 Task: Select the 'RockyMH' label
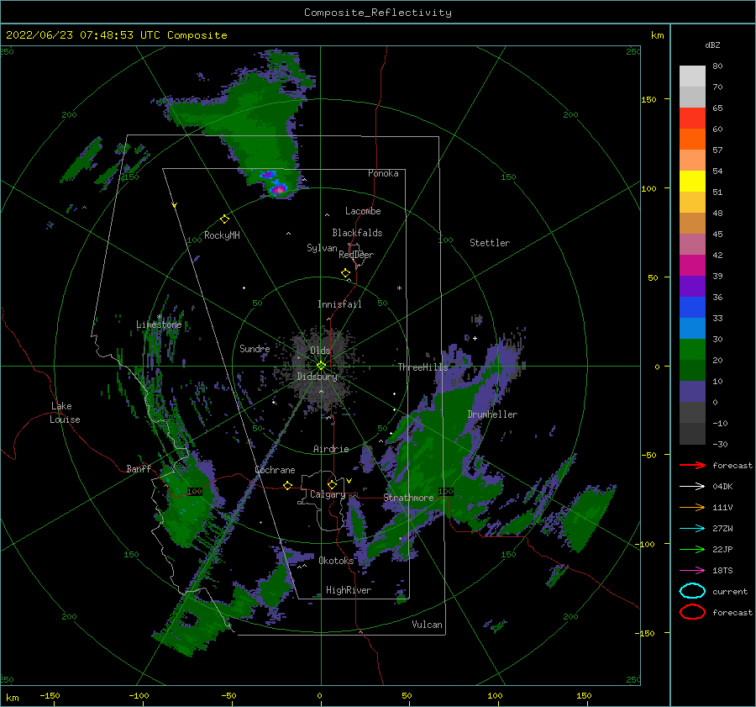(x=222, y=235)
